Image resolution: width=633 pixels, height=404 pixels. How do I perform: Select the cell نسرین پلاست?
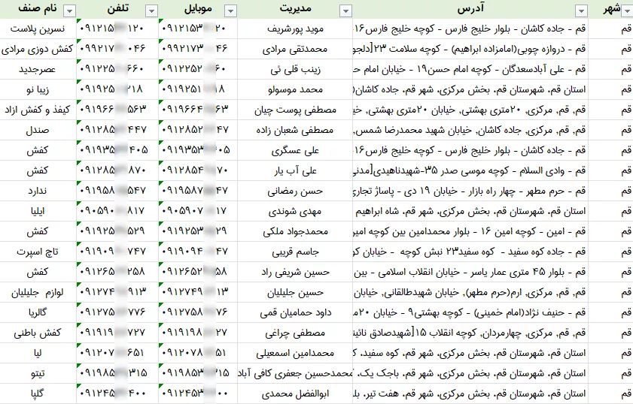coord(38,29)
